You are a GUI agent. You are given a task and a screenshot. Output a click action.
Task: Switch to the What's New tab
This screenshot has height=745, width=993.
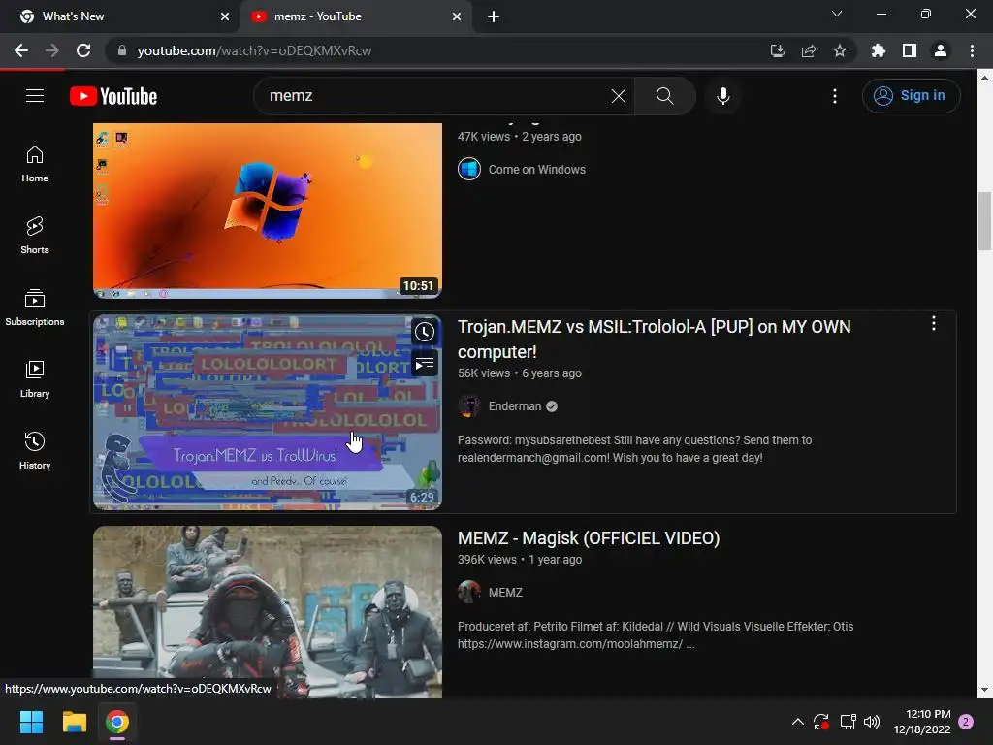pos(118,16)
